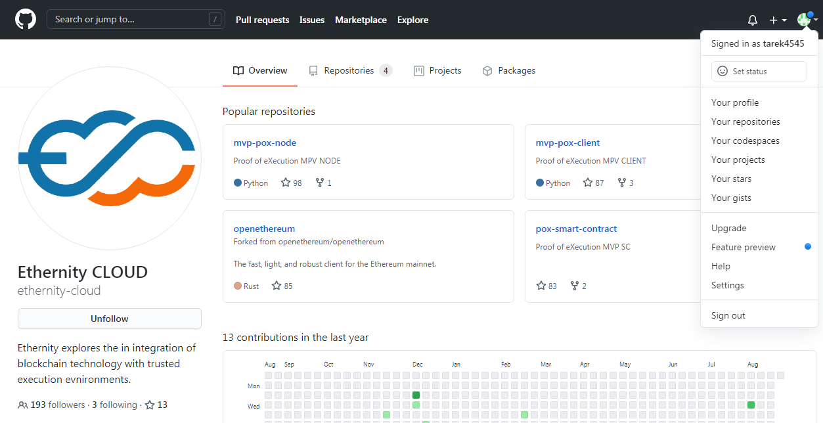Viewport: 823px width, 423px height.
Task: Switch to the Projects tab
Action: pyautogui.click(x=437, y=71)
